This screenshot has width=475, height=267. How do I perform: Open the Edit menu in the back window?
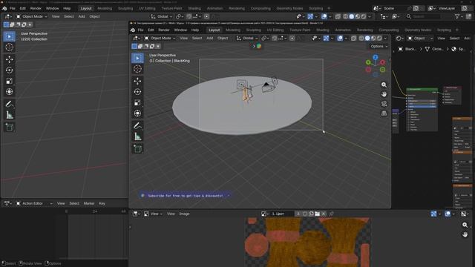(23, 8)
